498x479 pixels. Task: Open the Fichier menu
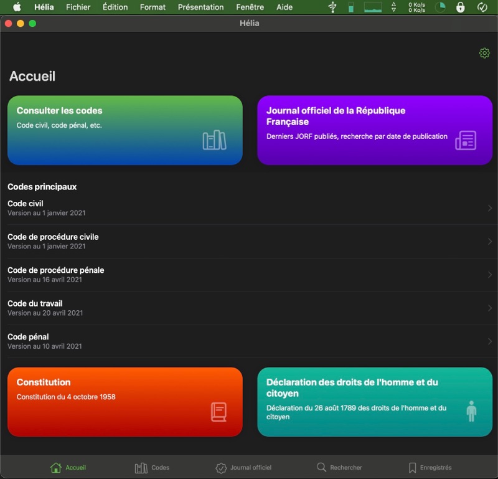pos(78,7)
